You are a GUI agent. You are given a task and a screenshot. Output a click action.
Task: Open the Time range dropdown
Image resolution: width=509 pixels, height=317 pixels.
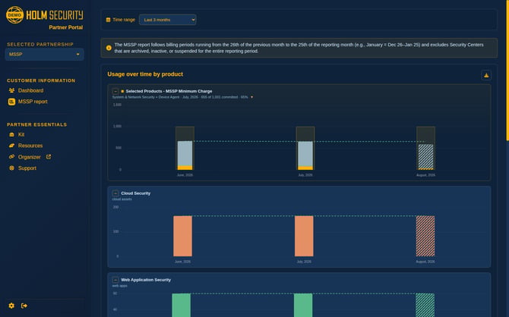pyautogui.click(x=167, y=20)
